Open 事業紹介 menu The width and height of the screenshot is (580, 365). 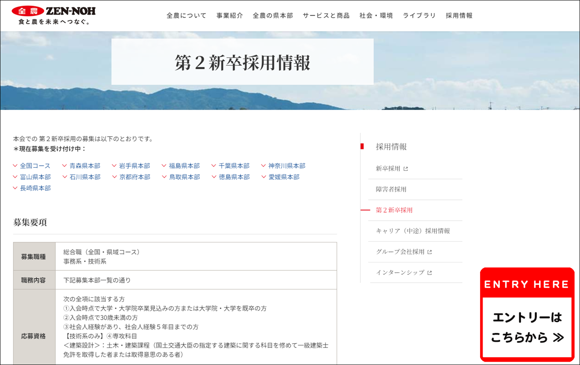[x=230, y=15]
